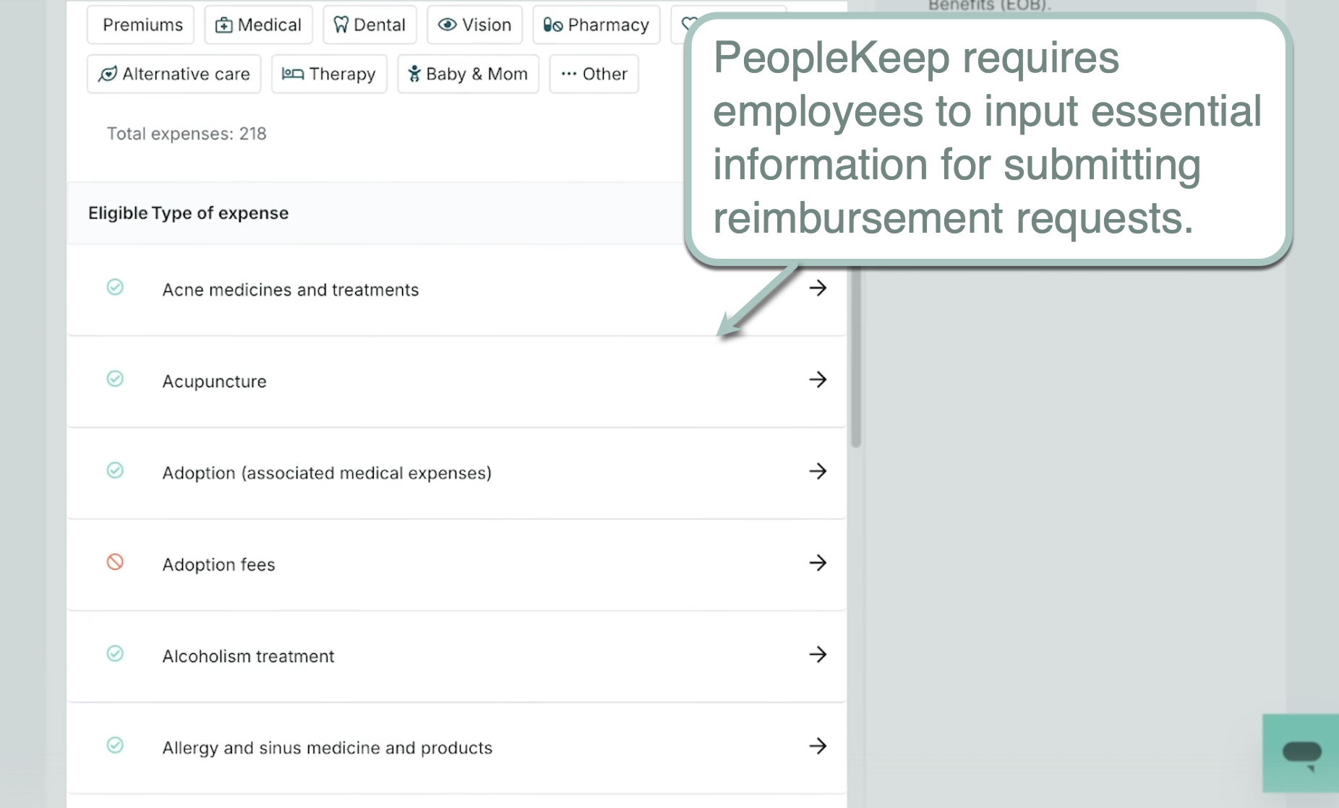Click eligible checkmark beside Allergy and sinus medicine
The width and height of the screenshot is (1339, 808).
pos(115,745)
